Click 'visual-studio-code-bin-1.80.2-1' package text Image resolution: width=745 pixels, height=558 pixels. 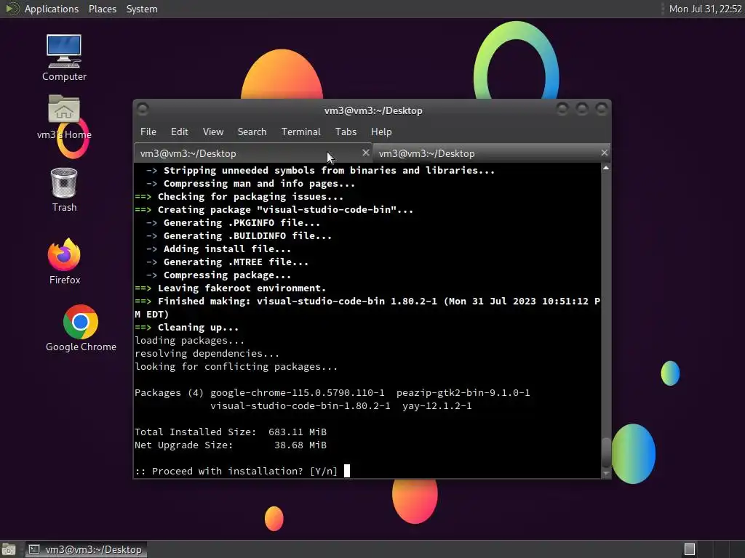[x=300, y=405]
